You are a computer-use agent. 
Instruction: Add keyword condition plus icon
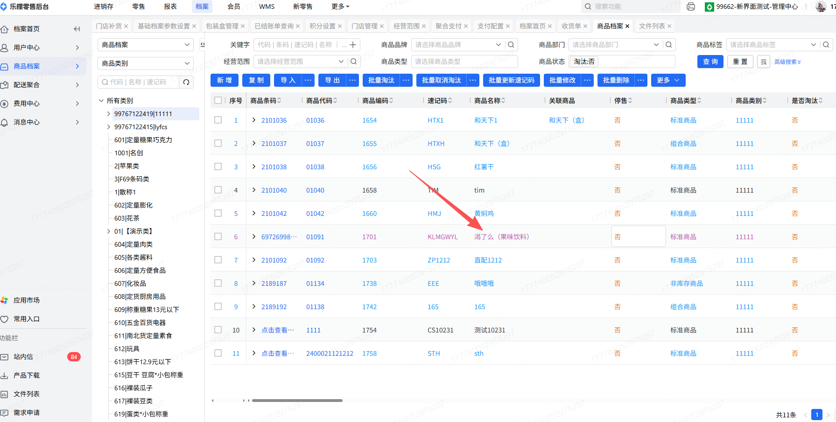pyautogui.click(x=353, y=45)
